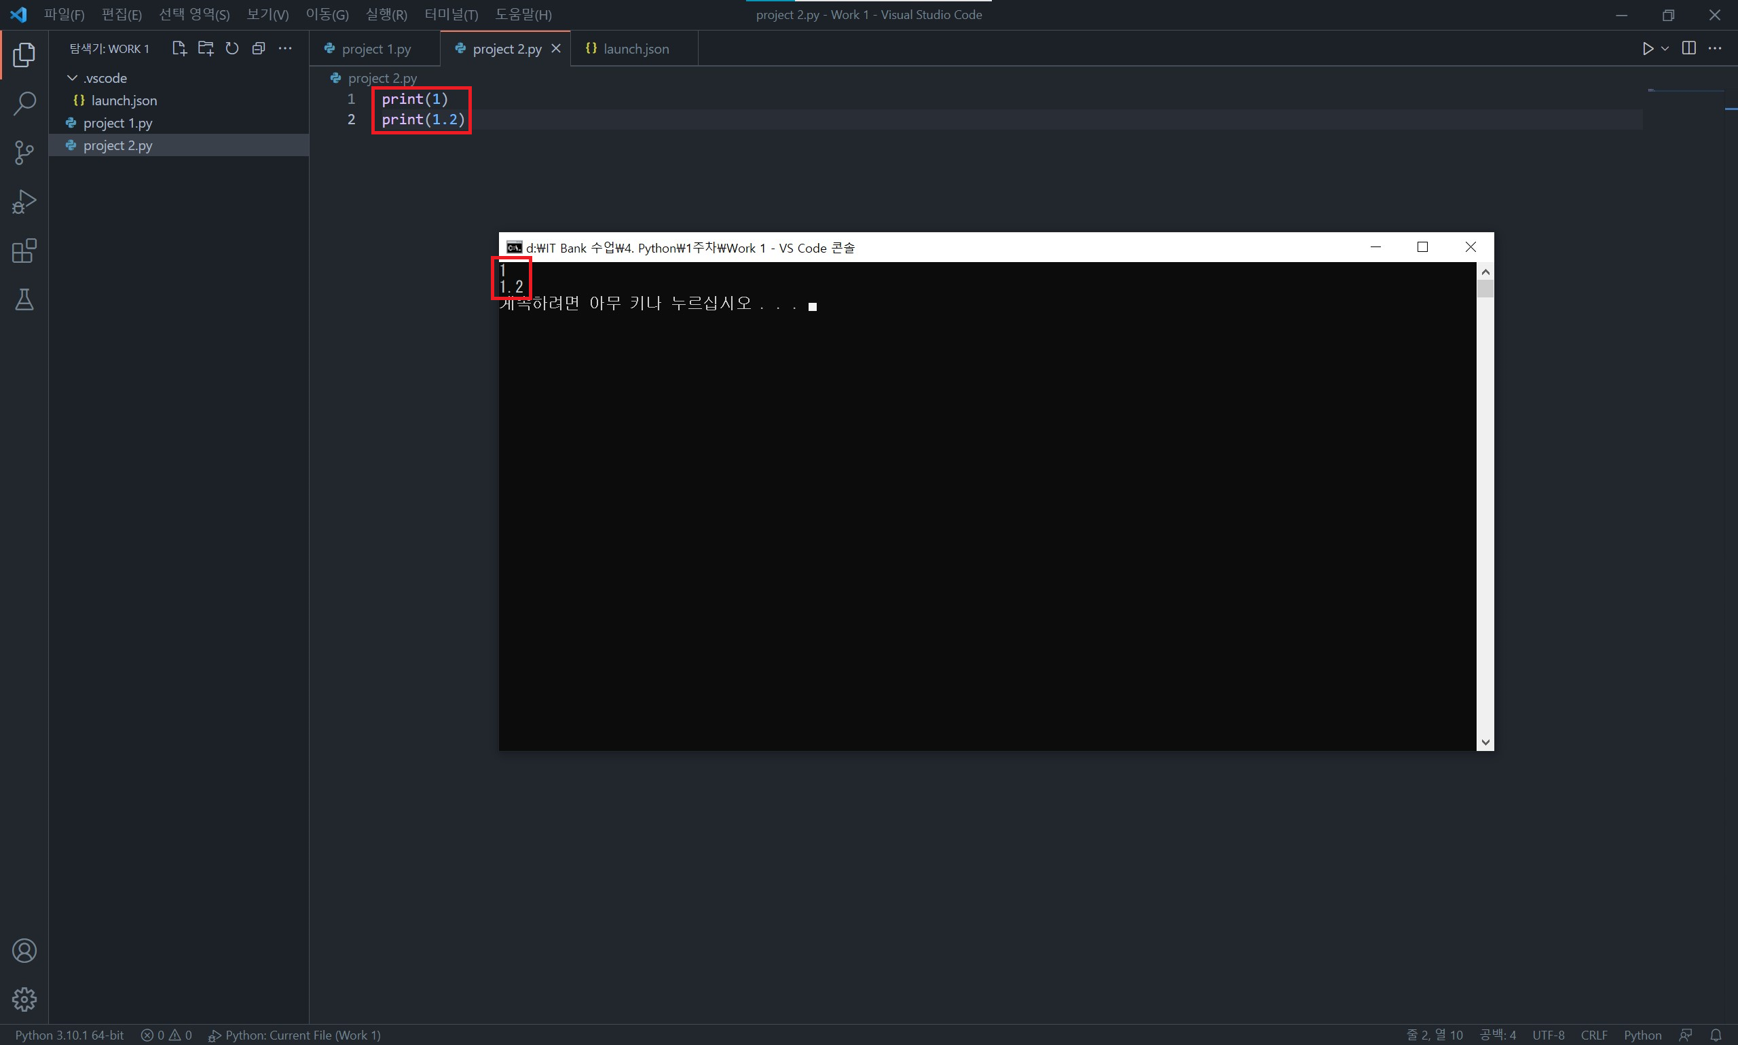Toggle split editor layout

[x=1688, y=48]
